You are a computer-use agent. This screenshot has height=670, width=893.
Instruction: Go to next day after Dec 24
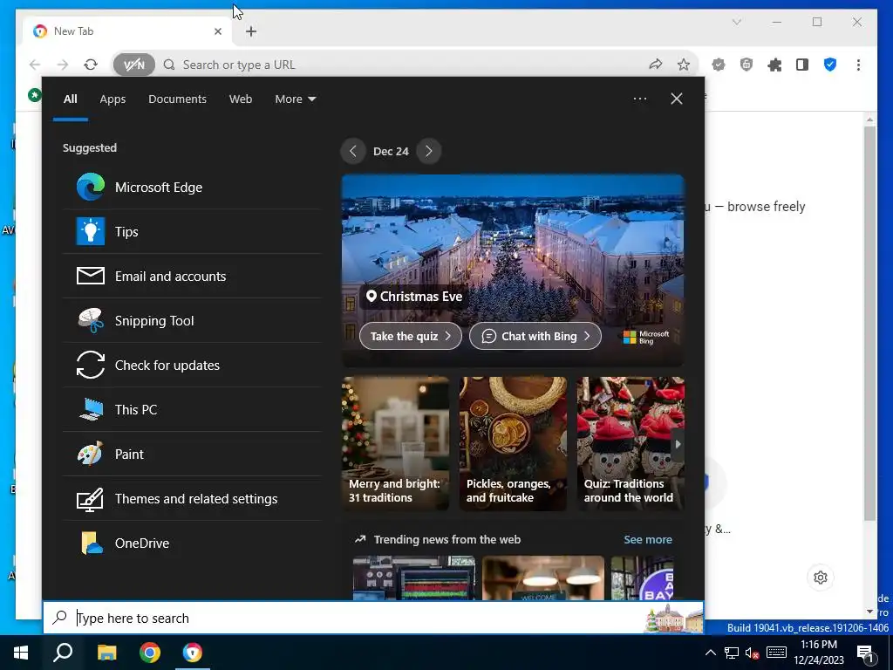(x=429, y=151)
